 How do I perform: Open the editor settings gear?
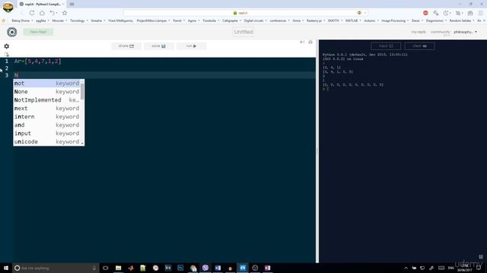pyautogui.click(x=7, y=46)
